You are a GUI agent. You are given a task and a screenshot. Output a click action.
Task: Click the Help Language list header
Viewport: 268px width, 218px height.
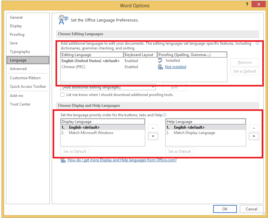point(206,122)
